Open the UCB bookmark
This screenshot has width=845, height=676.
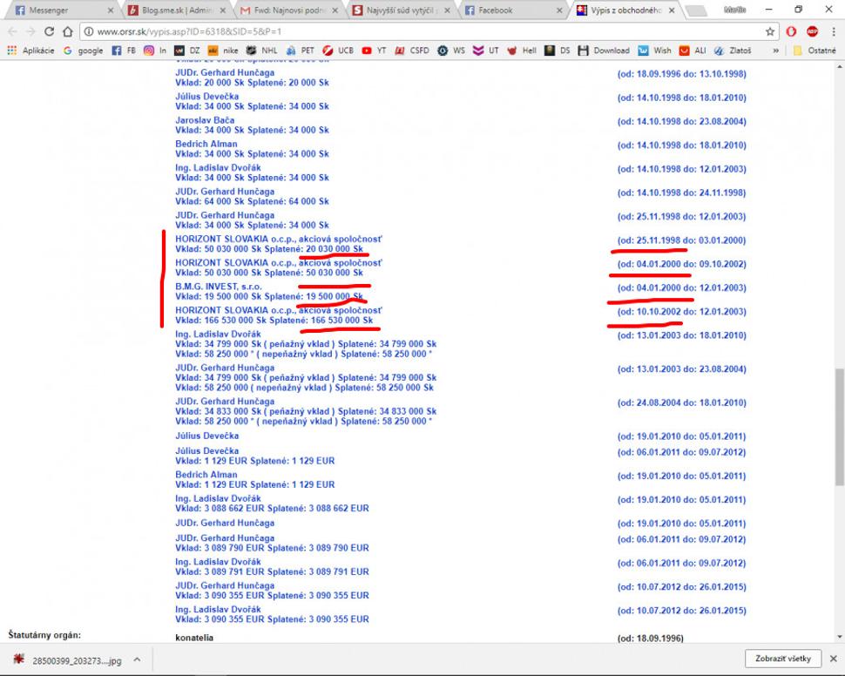tap(338, 51)
